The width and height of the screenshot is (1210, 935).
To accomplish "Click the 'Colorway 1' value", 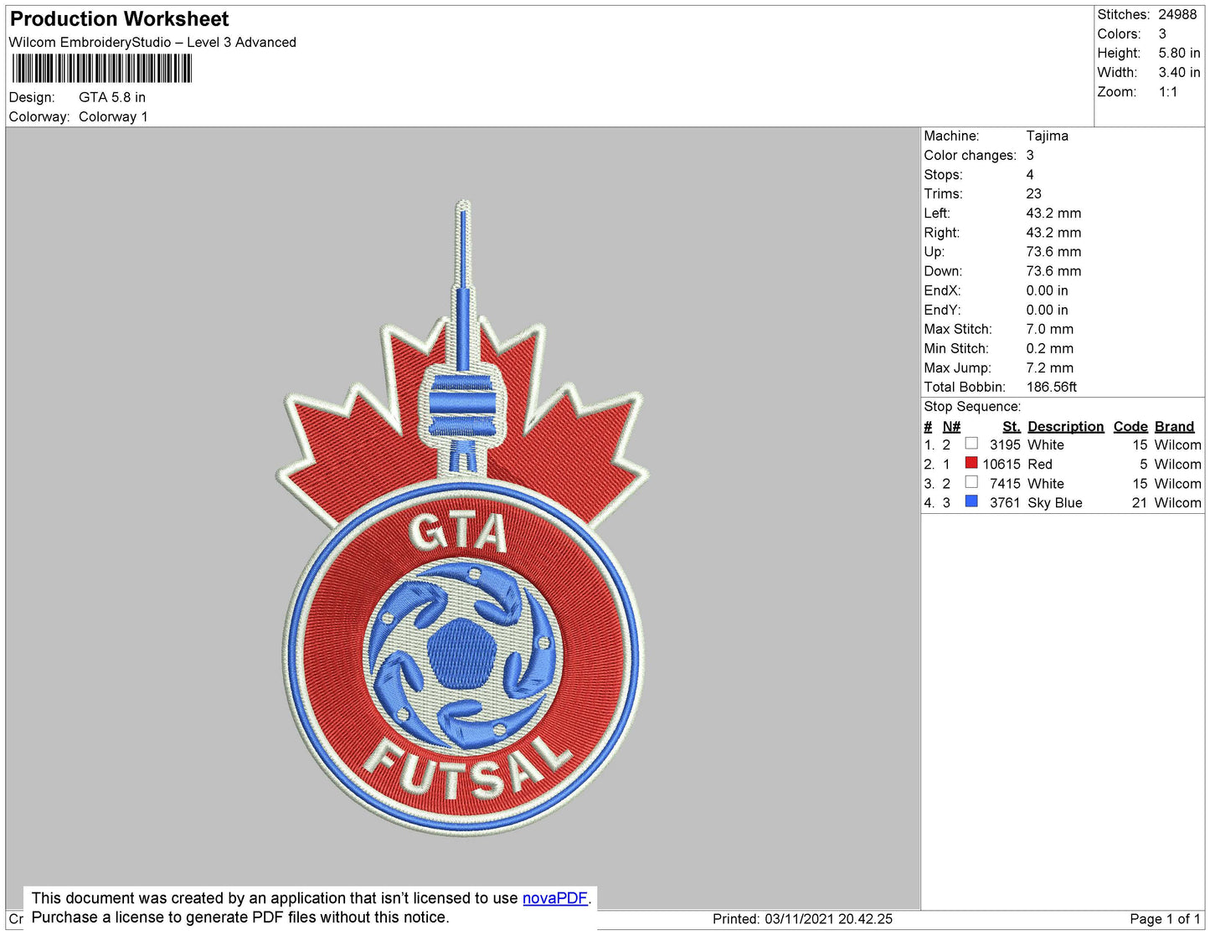I will tap(113, 116).
